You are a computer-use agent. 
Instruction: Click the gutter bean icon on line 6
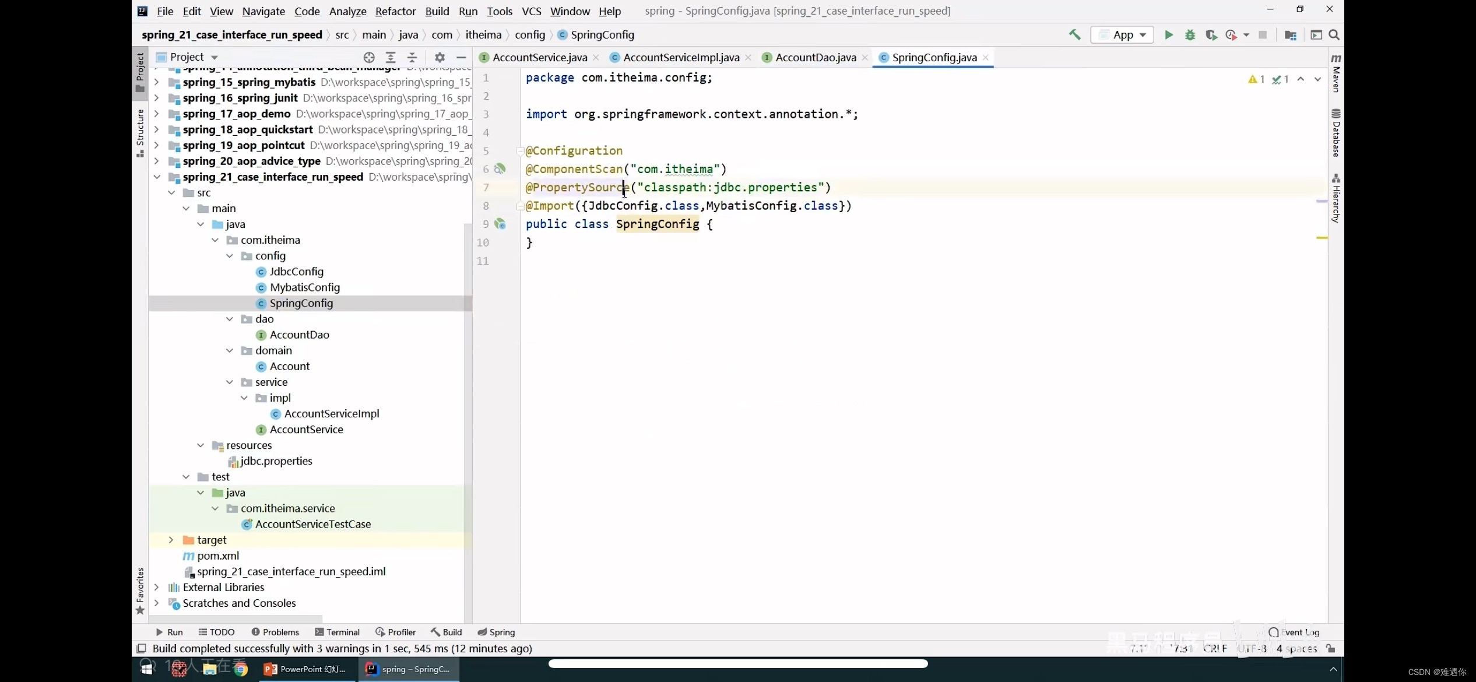click(500, 169)
